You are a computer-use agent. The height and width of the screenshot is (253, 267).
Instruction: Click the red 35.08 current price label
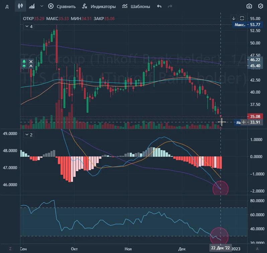[255, 117]
